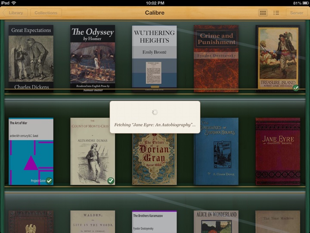This screenshot has height=233, width=310.
Task: Open The Time Machine cover
Action: point(278,222)
